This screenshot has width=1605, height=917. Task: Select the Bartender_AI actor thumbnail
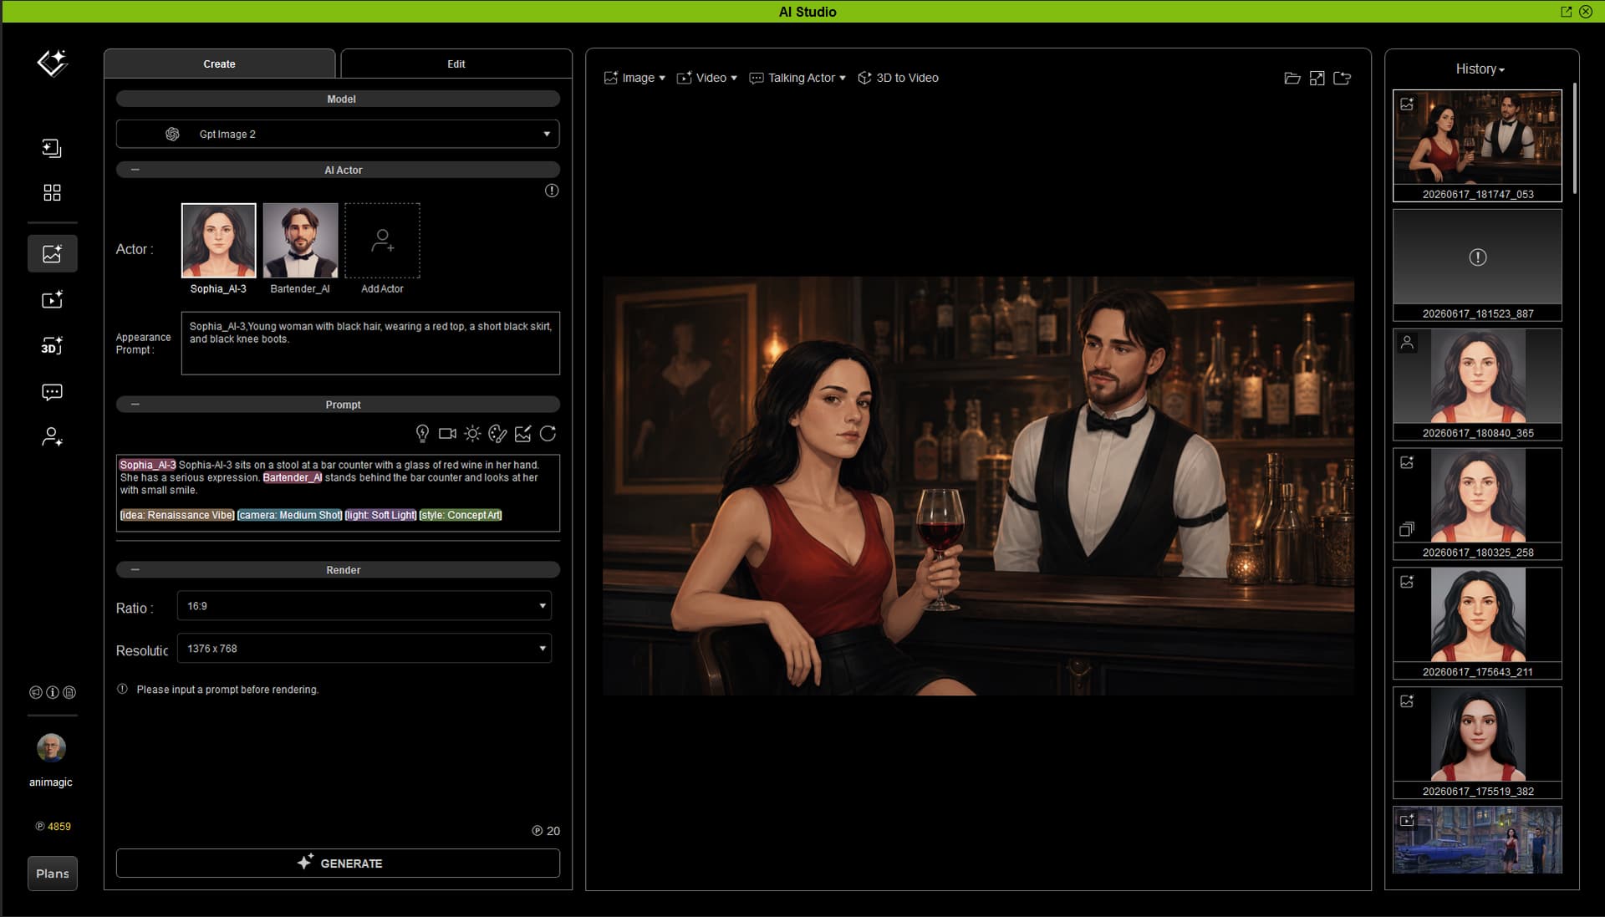tap(300, 241)
